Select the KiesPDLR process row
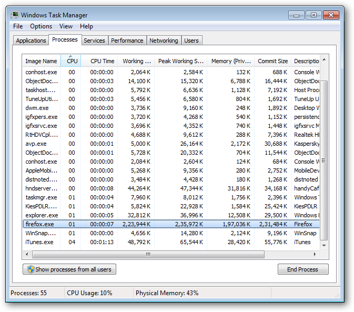 [171, 206]
